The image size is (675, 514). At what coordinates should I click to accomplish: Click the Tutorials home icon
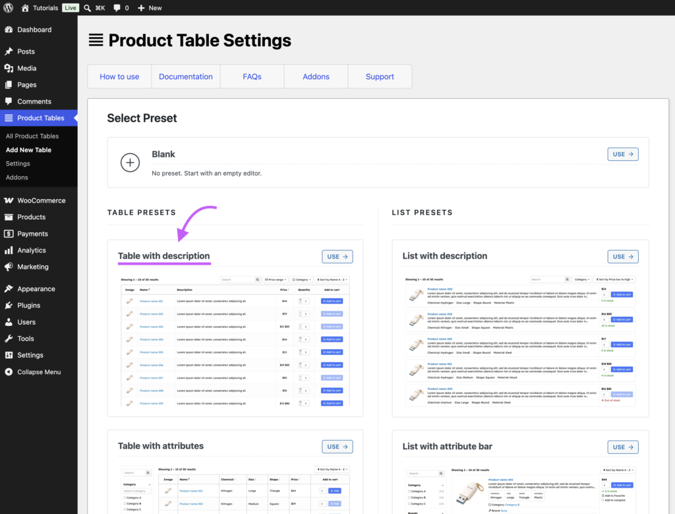pos(25,8)
